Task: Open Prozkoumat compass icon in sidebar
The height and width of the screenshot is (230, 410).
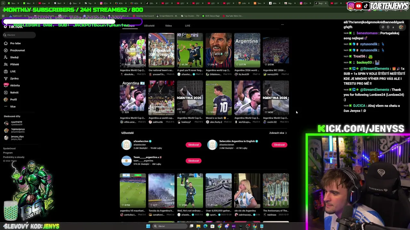Action: point(5,50)
